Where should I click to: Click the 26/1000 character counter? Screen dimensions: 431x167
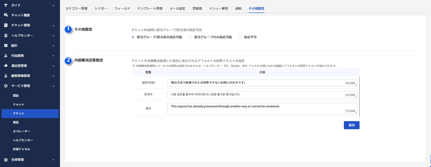(350, 84)
